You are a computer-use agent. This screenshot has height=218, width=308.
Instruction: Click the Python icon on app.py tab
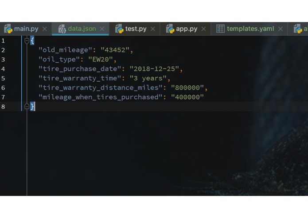tap(170, 29)
